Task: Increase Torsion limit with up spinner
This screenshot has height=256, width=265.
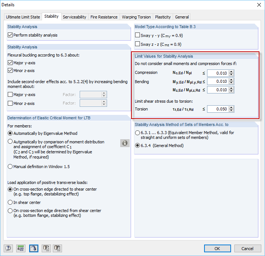Action: [231, 107]
